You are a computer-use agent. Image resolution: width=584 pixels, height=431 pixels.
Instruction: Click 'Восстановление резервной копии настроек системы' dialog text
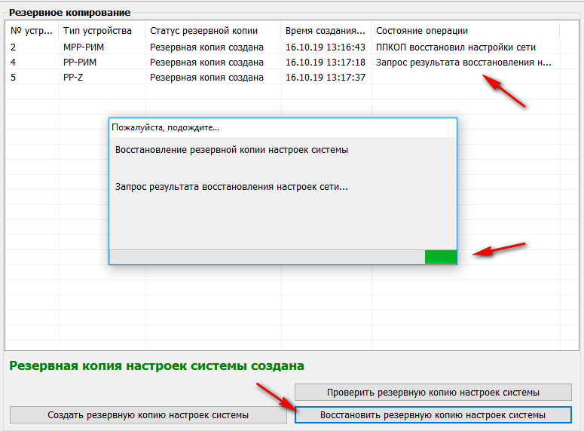tap(231, 150)
